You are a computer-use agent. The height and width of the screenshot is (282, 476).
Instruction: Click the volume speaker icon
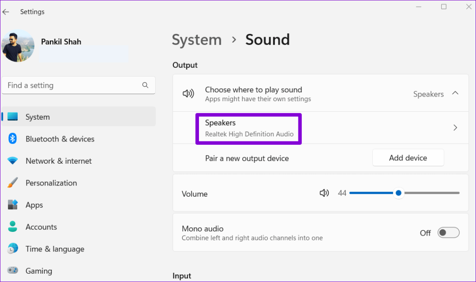[x=324, y=193]
